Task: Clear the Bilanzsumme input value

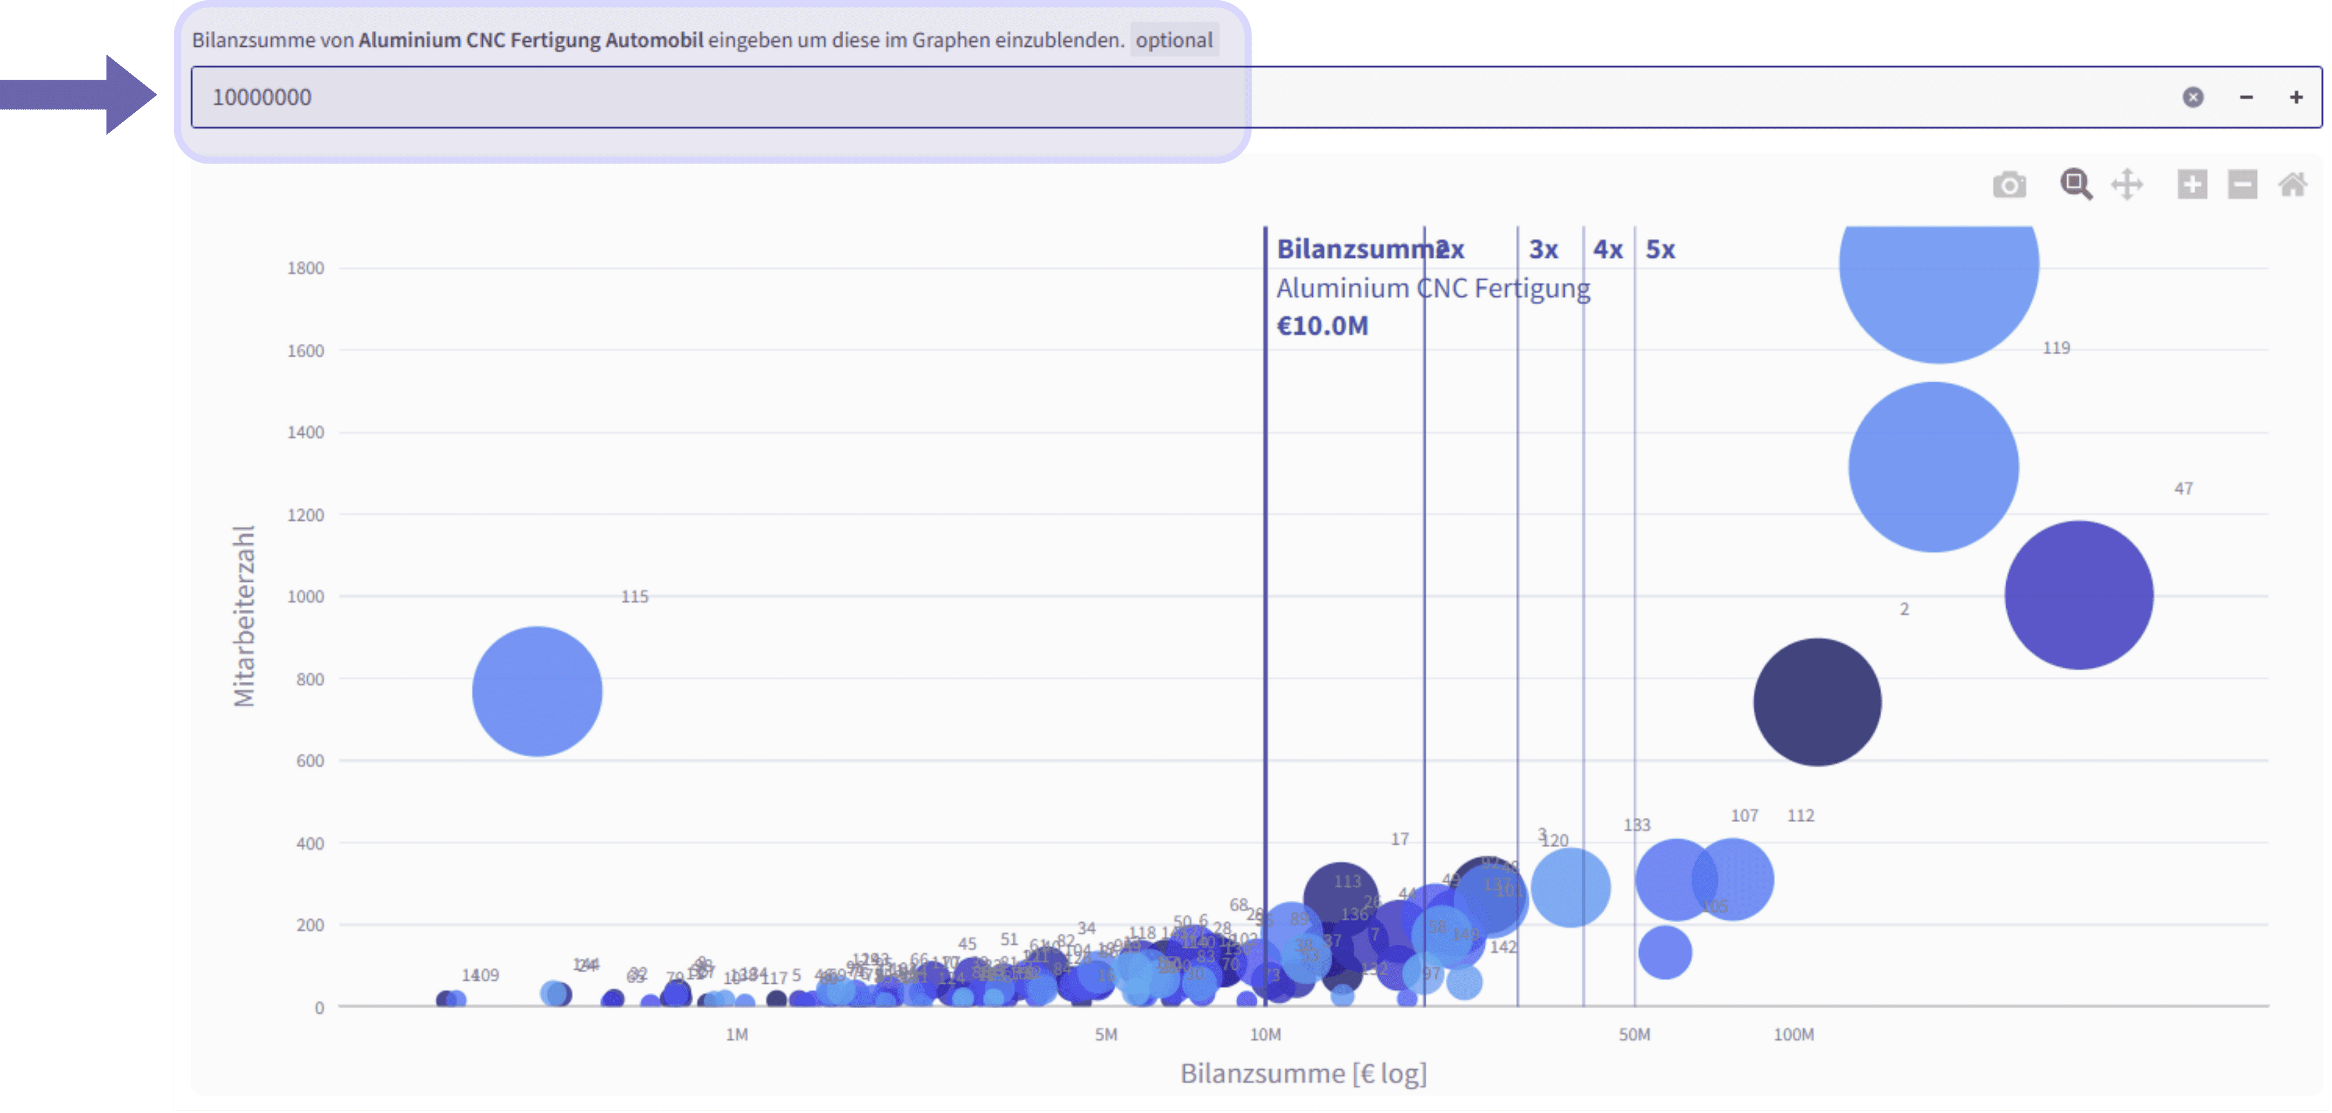Action: click(2192, 97)
